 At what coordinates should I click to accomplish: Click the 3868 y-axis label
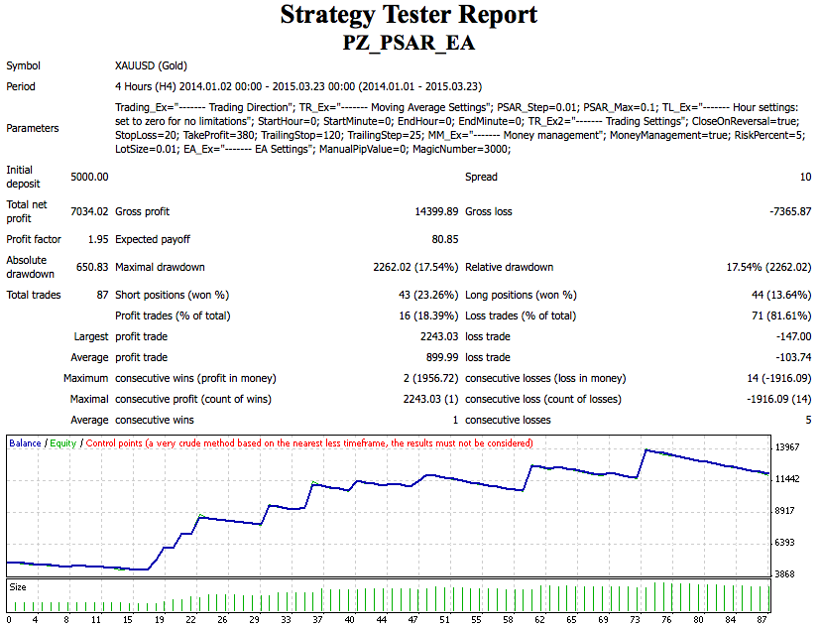785,574
